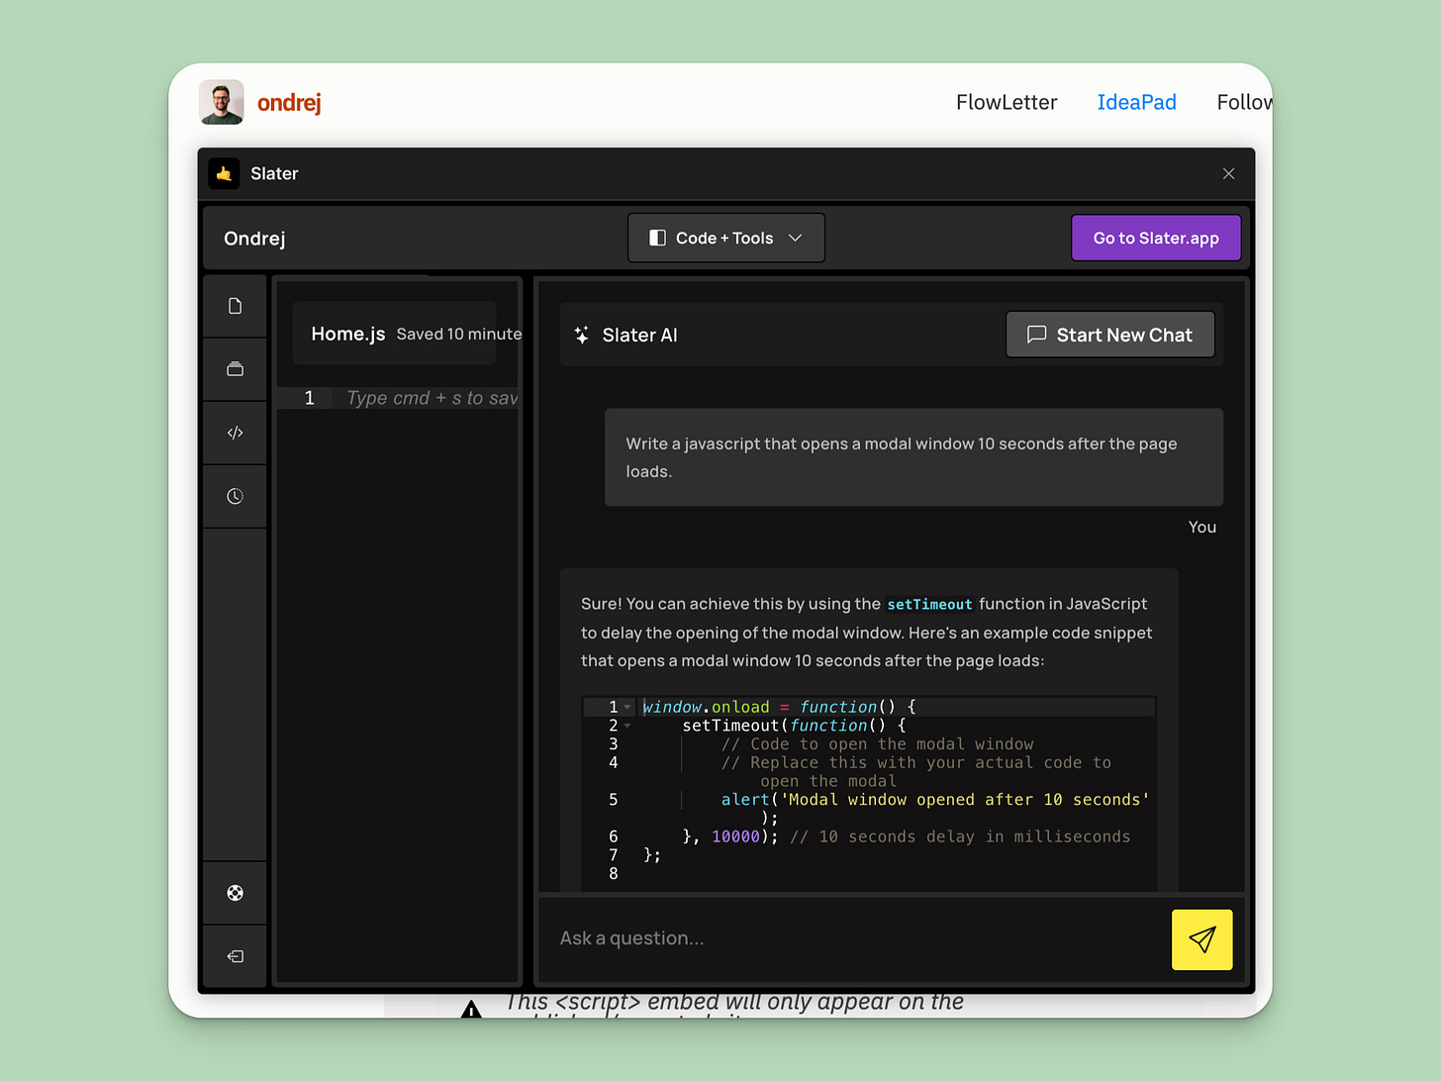This screenshot has height=1081, width=1441.
Task: Click the setTimeout inline code word
Action: point(929,604)
